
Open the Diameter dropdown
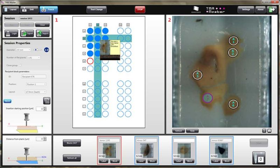coord(23,50)
